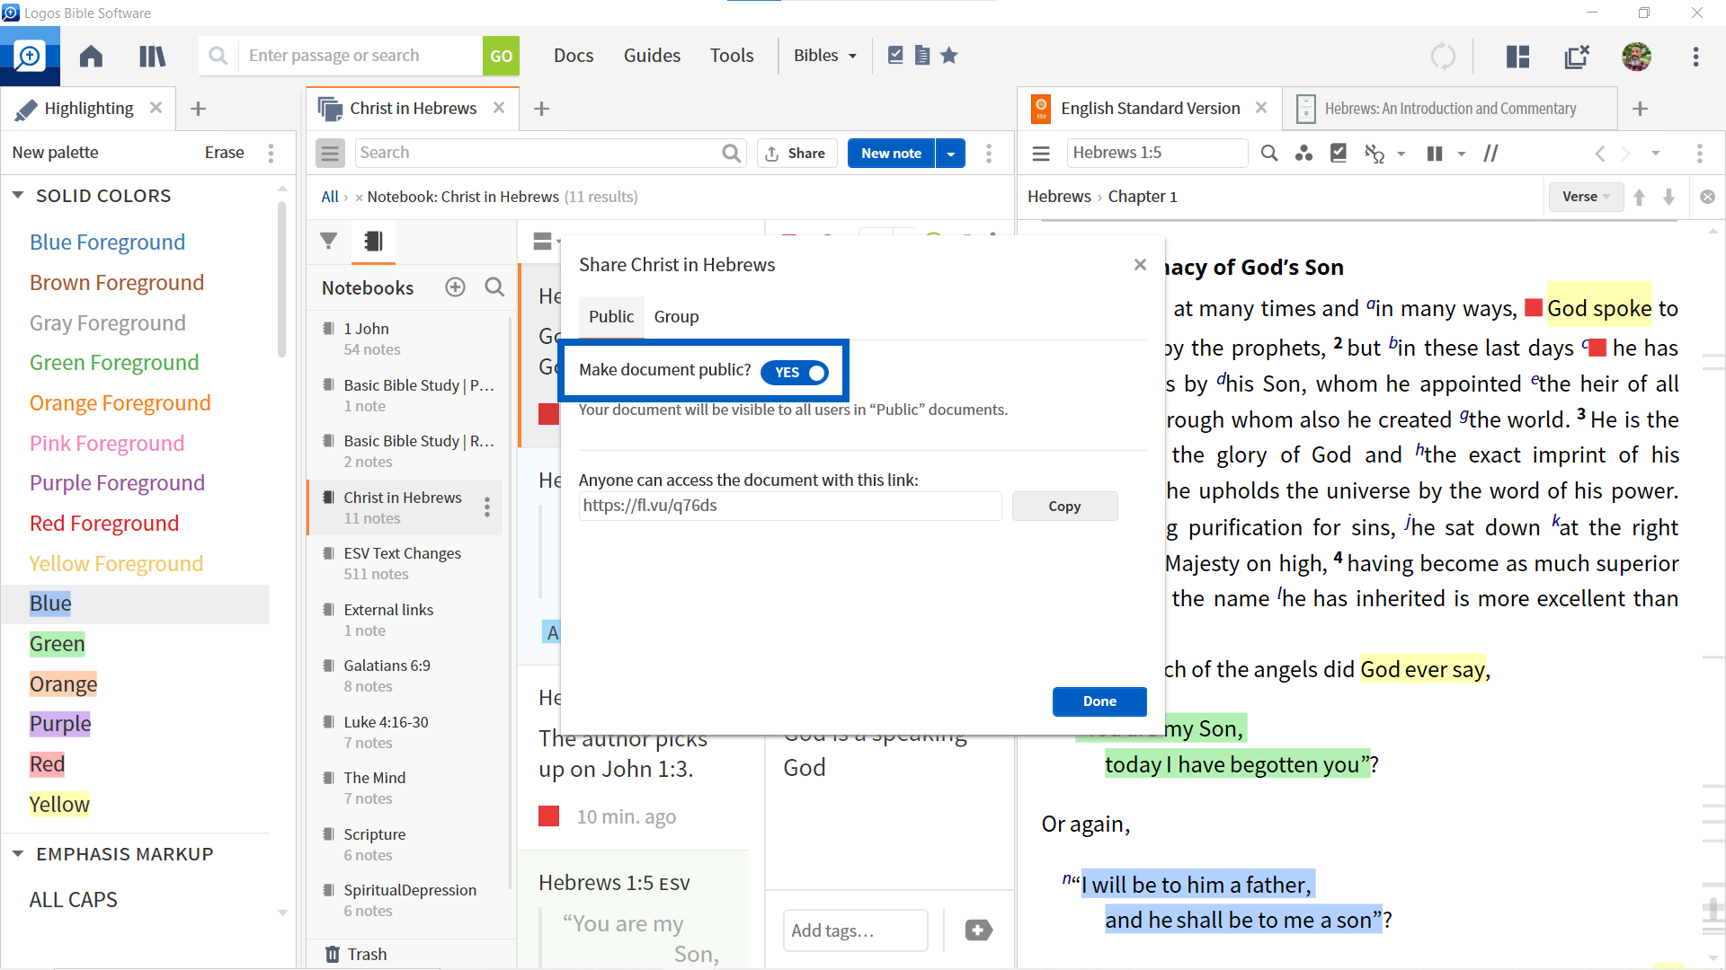Search notebooks with magnifier icon
1726x970 pixels.
pyautogui.click(x=494, y=287)
